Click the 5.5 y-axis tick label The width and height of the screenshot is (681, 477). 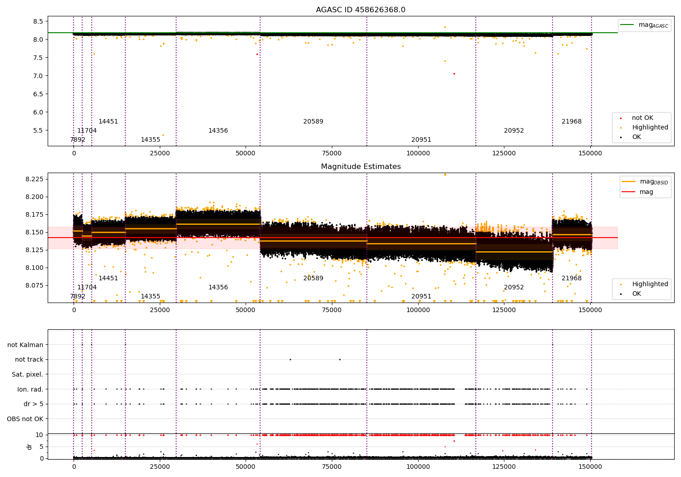[38, 131]
